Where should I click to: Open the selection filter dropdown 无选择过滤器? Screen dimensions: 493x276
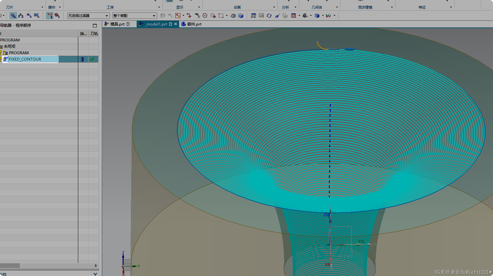(x=88, y=16)
